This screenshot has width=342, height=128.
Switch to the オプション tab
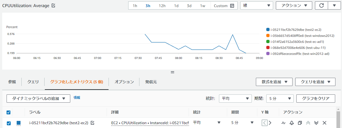(124, 82)
